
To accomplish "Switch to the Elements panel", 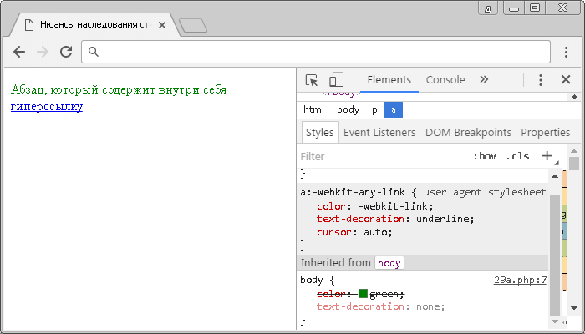I will click(x=389, y=80).
